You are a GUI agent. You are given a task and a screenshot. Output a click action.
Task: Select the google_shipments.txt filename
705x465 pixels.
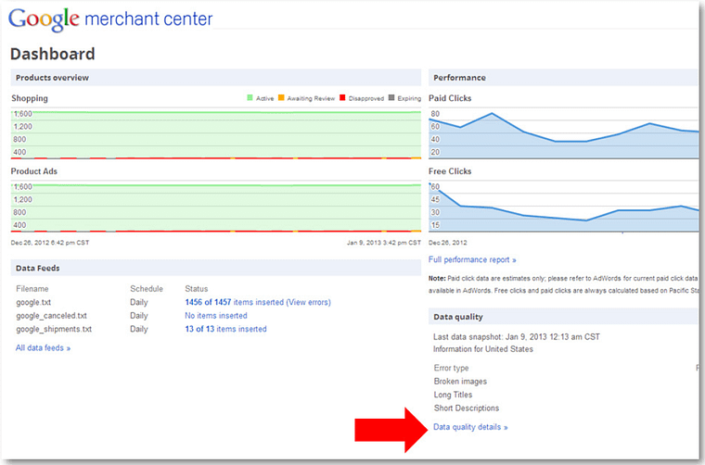(54, 329)
